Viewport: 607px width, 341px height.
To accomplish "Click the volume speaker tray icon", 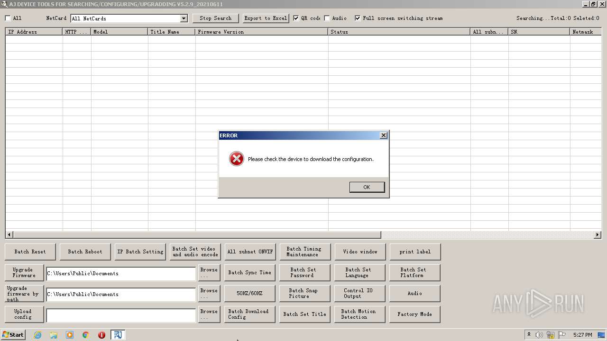I will (x=539, y=335).
